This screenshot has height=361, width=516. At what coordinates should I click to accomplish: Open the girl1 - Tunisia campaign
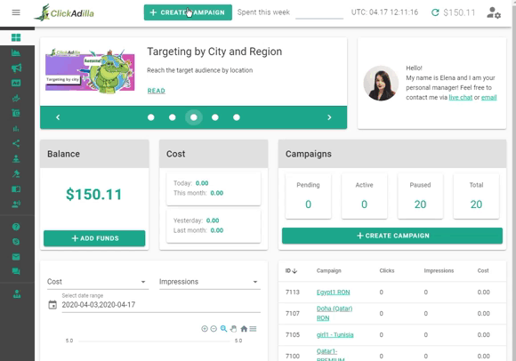[335, 334]
